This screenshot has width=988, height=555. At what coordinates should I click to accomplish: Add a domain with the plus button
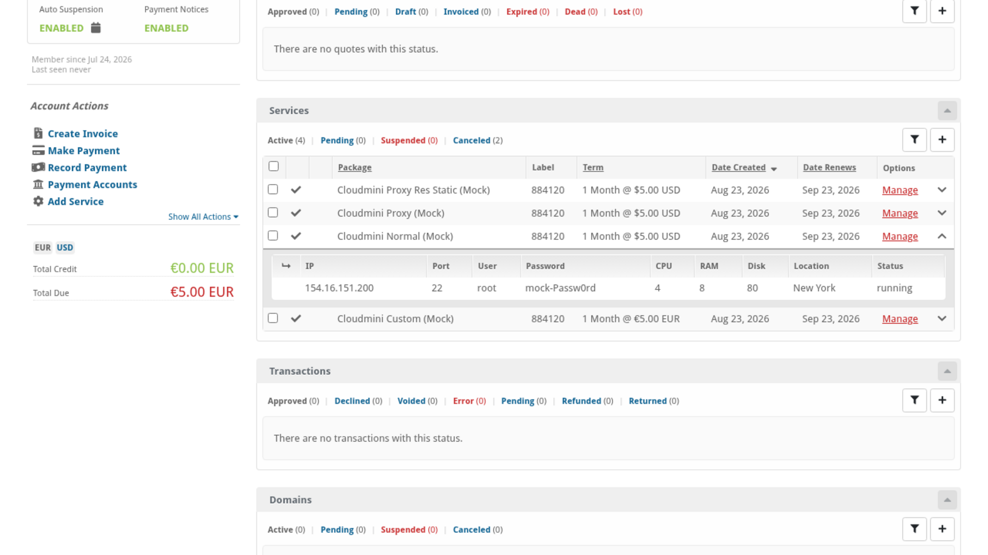(942, 529)
